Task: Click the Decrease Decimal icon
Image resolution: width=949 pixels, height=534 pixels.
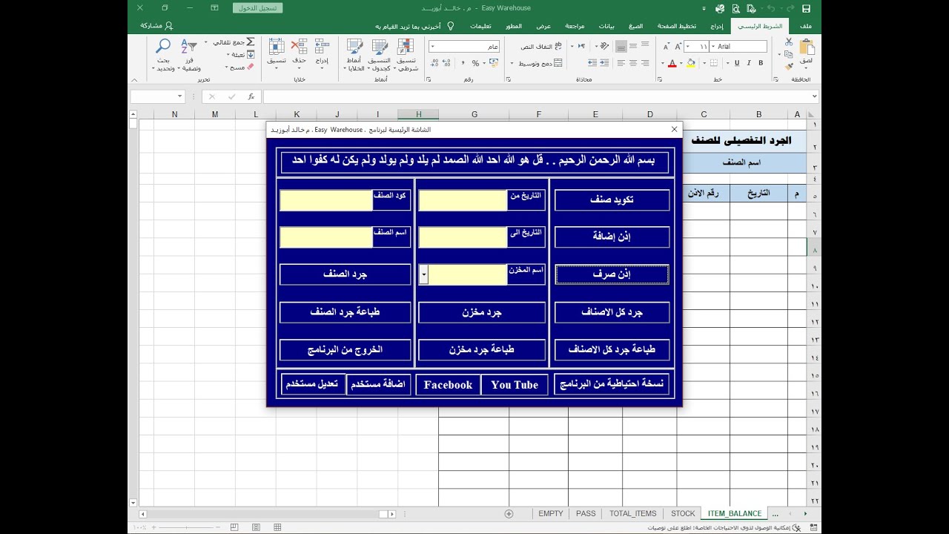Action: (x=436, y=63)
